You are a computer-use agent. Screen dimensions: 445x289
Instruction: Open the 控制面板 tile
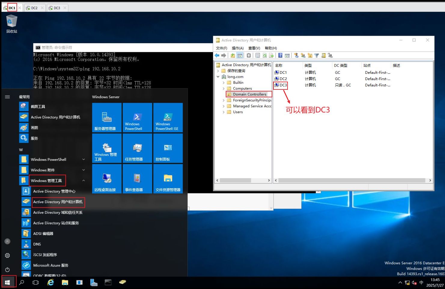(168, 148)
